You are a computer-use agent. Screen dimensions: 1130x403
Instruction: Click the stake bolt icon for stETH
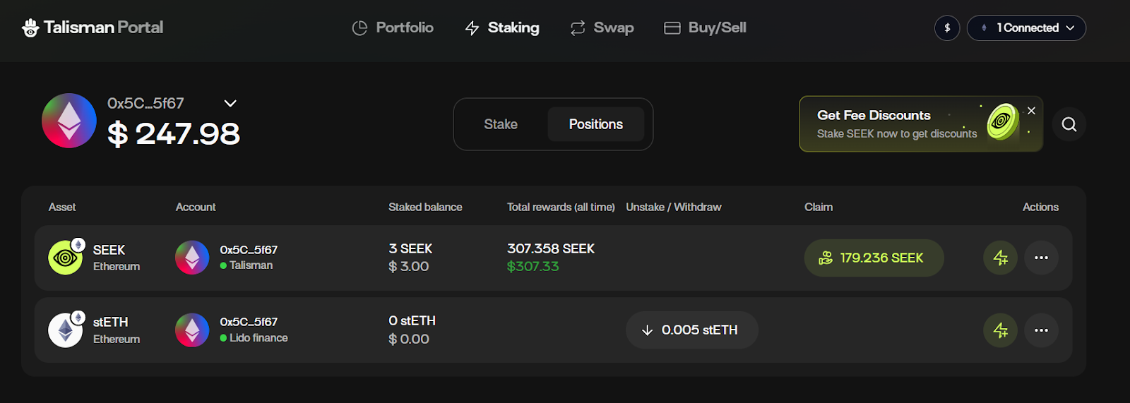click(1000, 330)
